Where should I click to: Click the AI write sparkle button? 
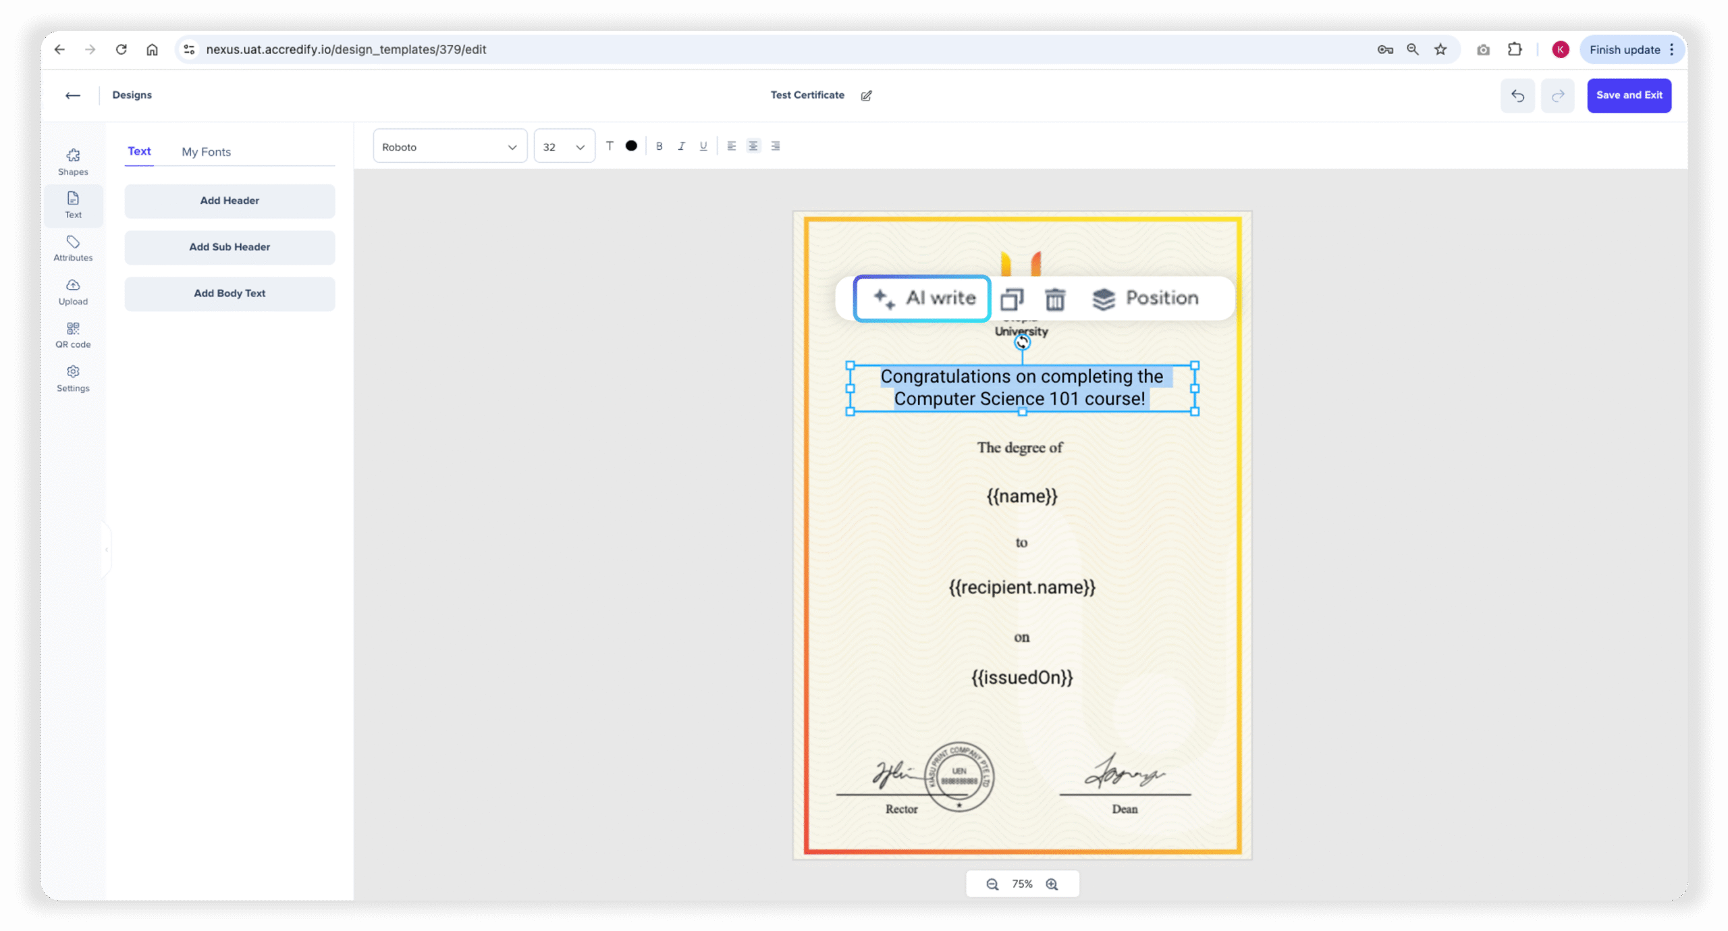tap(922, 298)
